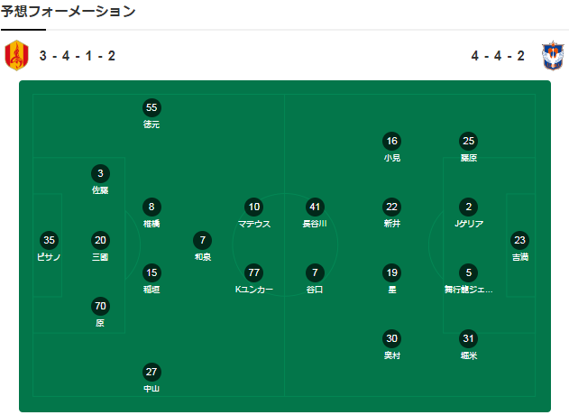Click player 10 マテウス marker
569x415 pixels.
pos(254,207)
